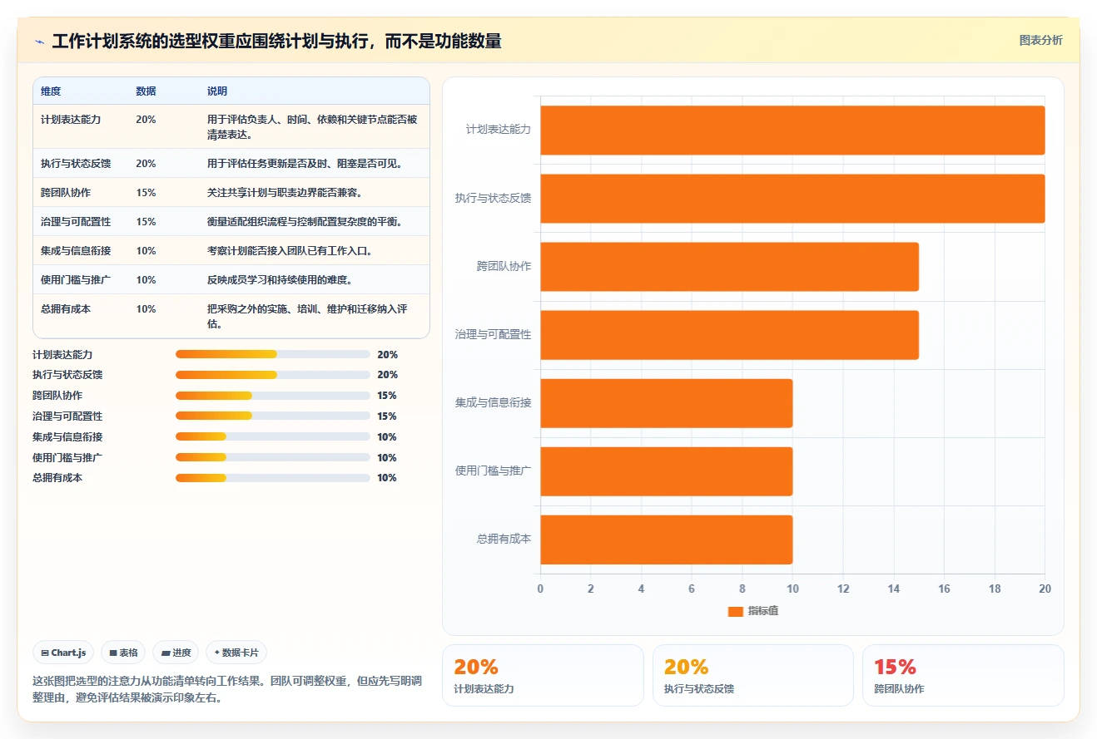This screenshot has width=1097, height=739.
Task: Click the 总拥有成本 chart bar
Action: point(666,539)
